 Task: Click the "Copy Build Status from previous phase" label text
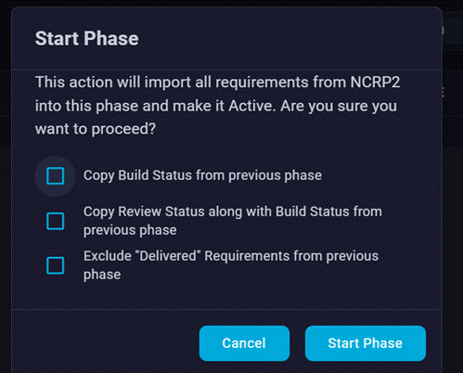tap(202, 175)
